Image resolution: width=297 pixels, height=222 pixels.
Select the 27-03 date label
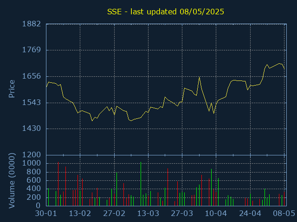coord(182,214)
